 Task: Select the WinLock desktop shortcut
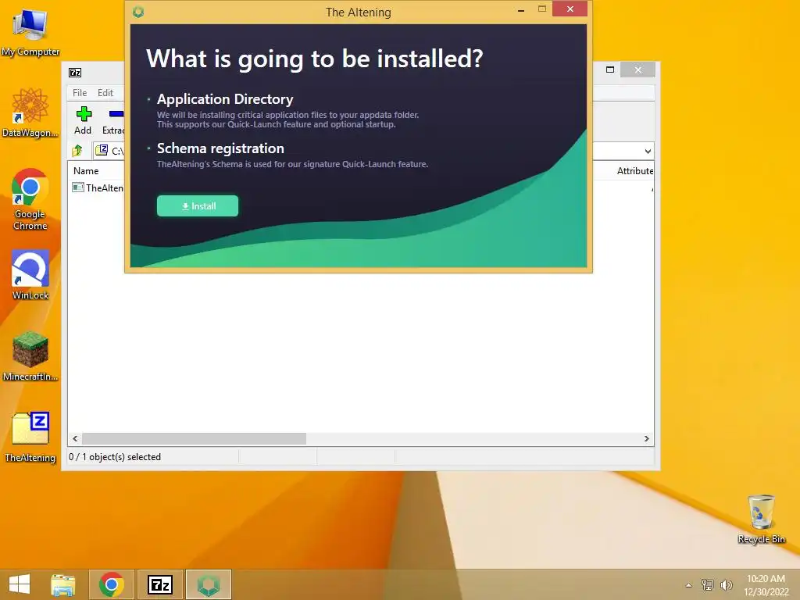tap(30, 276)
